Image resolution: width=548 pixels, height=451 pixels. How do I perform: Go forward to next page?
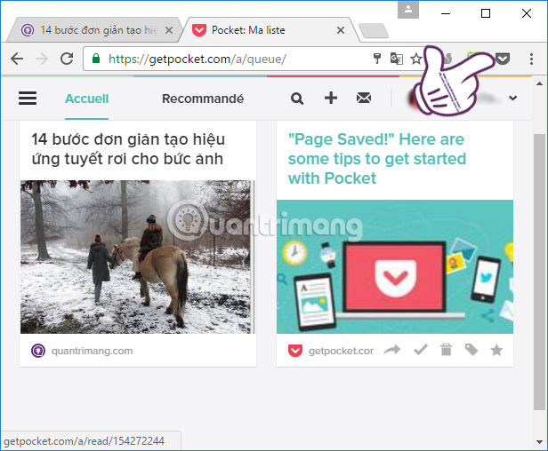tap(42, 59)
